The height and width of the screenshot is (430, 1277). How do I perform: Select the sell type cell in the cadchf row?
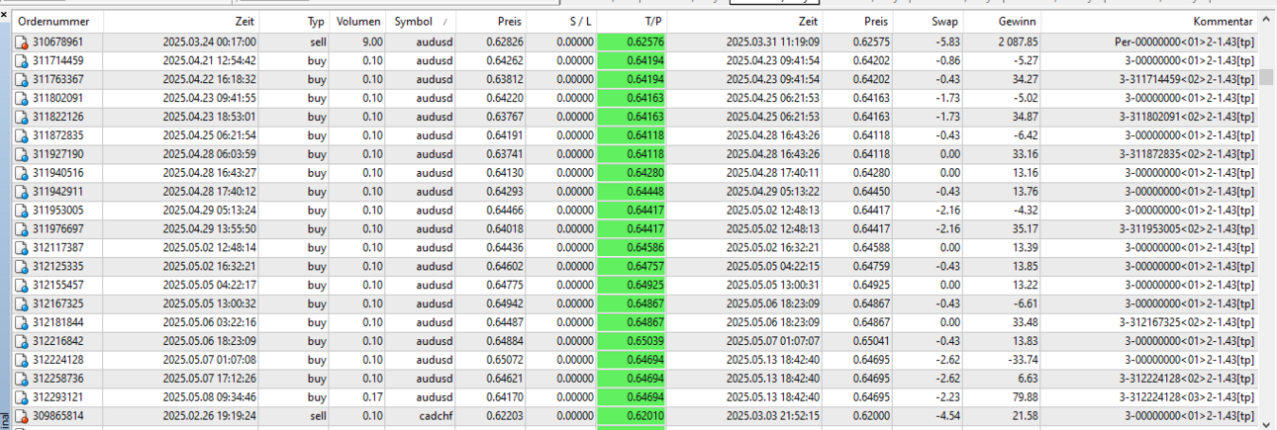pos(316,415)
